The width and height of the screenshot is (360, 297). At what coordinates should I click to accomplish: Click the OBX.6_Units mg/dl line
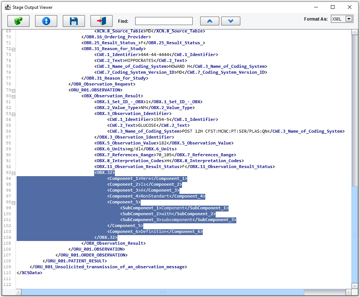pos(135,149)
